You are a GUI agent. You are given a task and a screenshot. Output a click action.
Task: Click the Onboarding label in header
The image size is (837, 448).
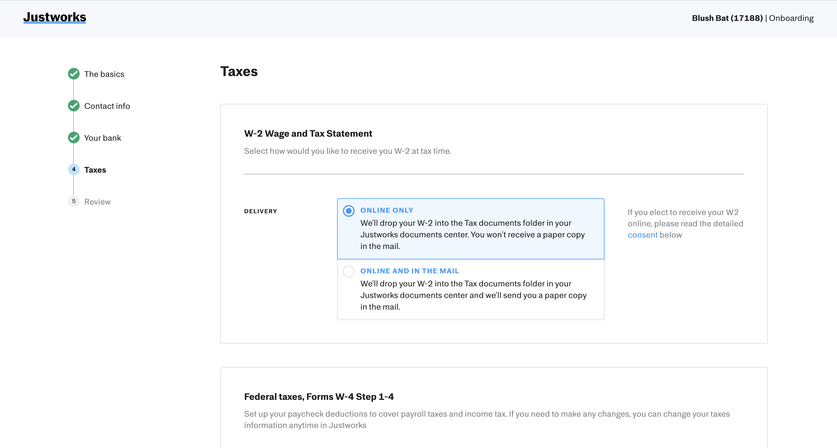point(791,18)
